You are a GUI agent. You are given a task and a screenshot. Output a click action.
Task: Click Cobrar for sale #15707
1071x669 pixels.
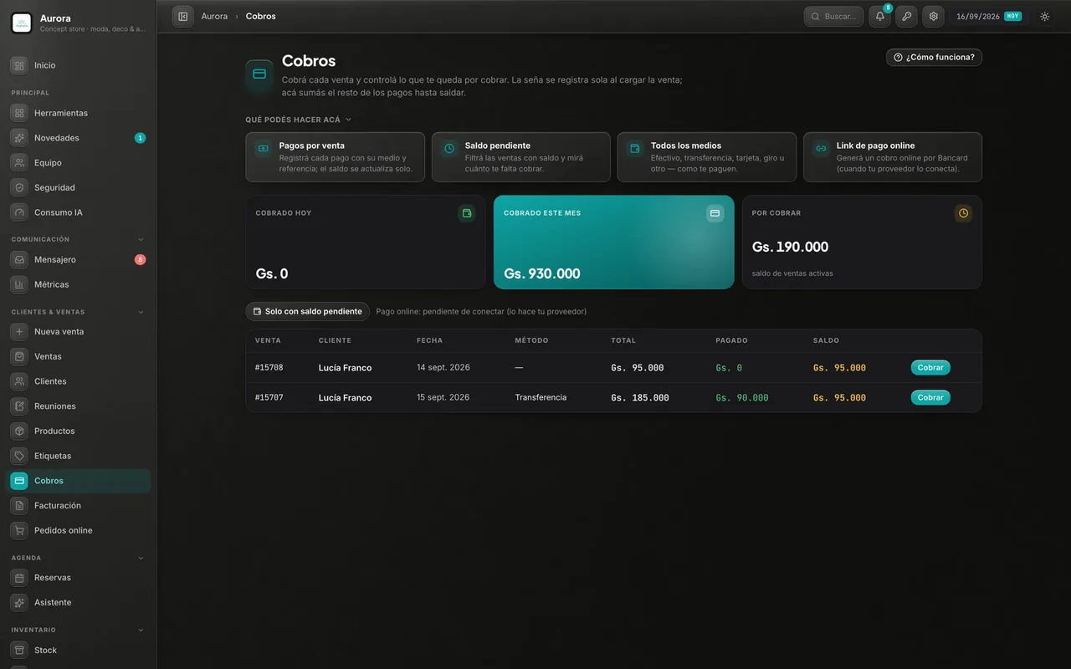click(930, 398)
